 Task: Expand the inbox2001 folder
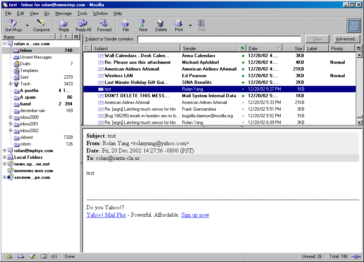tap(11, 124)
